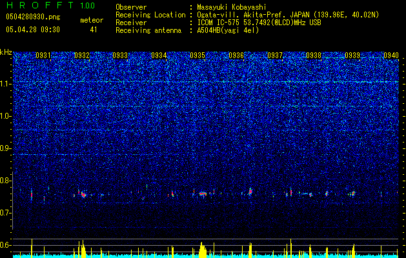
Task: Click the 0.9 frequency axis label
Action: tap(6, 148)
